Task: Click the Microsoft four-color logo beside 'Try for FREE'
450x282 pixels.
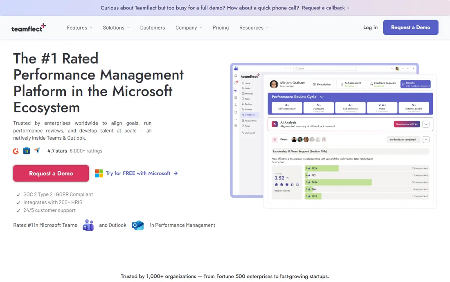Action: [99, 173]
